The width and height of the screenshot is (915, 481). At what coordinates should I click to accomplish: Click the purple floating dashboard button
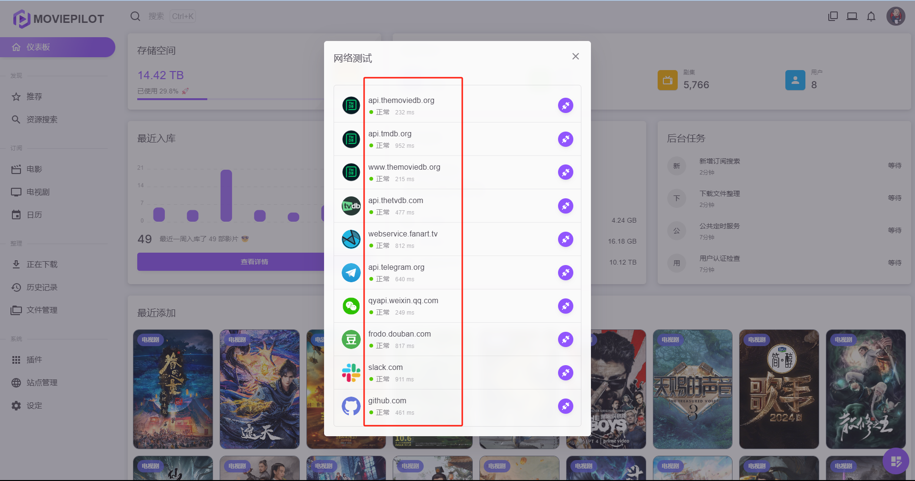pyautogui.click(x=895, y=461)
